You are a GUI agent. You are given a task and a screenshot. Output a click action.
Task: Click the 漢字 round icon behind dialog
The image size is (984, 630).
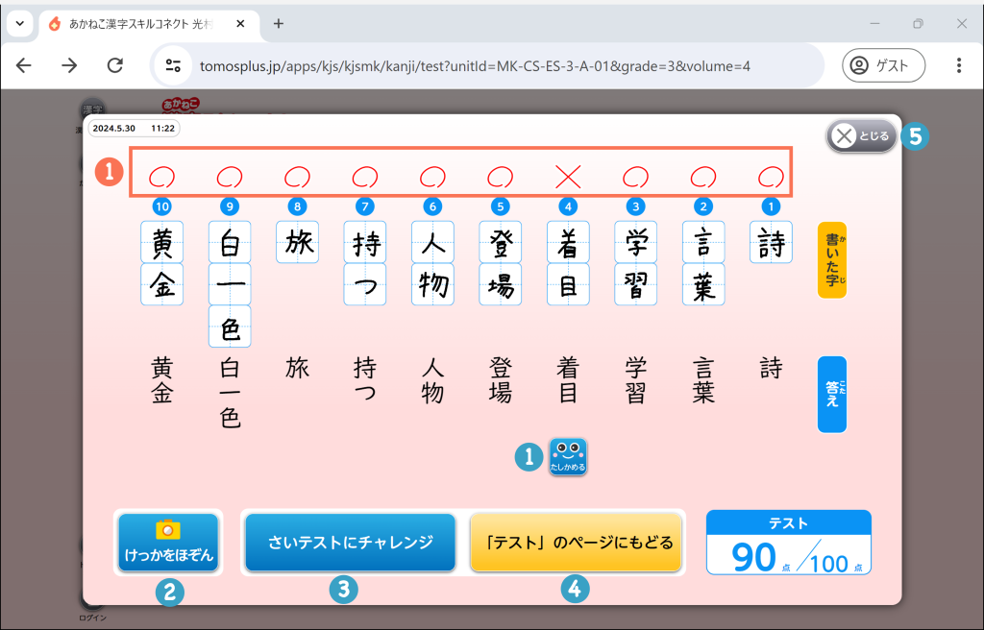click(93, 108)
